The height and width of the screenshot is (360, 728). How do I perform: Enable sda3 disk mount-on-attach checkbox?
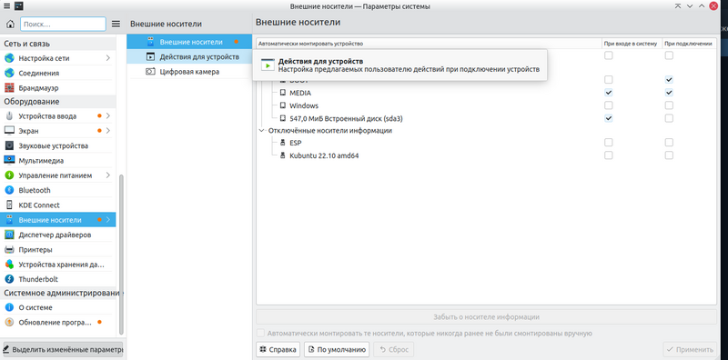click(x=669, y=118)
